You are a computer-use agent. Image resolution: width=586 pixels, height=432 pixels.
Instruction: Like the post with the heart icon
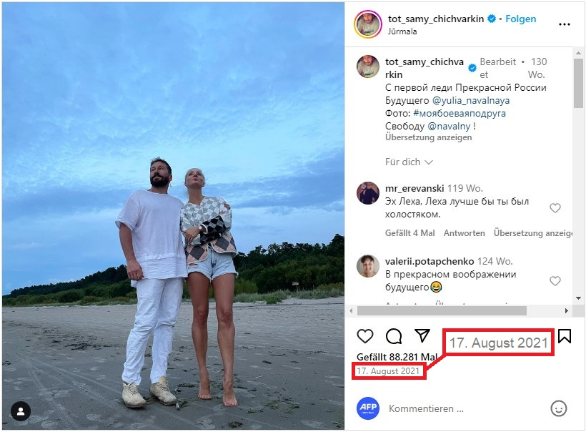tap(365, 336)
